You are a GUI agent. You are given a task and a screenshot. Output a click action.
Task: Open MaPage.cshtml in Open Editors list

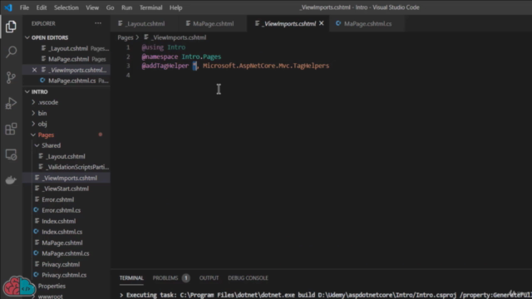pyautogui.click(x=66, y=59)
